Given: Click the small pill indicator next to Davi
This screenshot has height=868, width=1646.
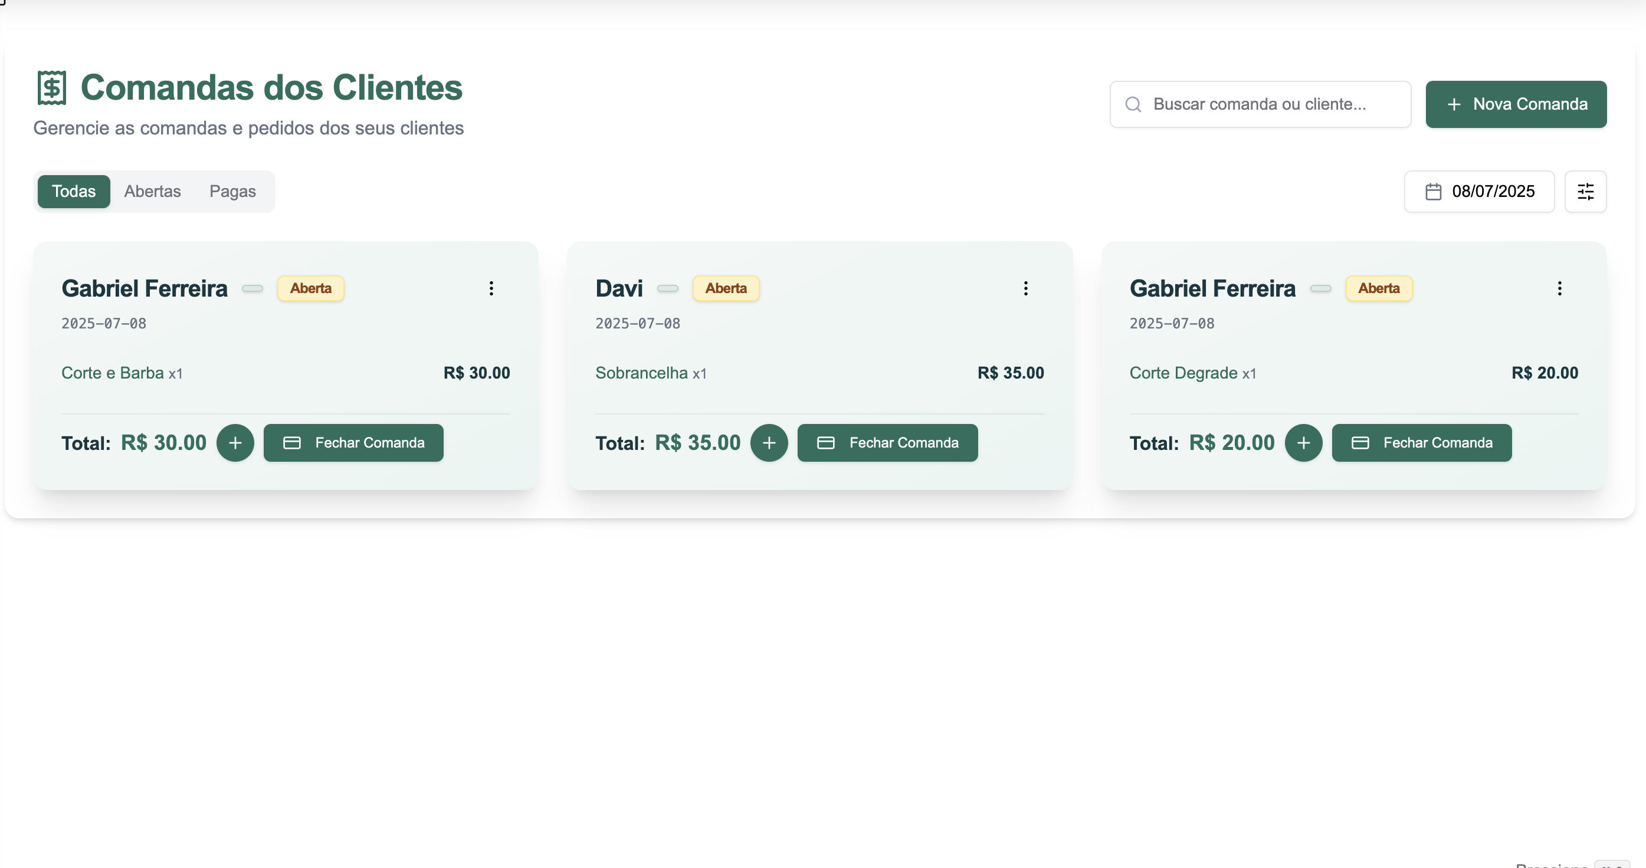Looking at the screenshot, I should tap(667, 289).
